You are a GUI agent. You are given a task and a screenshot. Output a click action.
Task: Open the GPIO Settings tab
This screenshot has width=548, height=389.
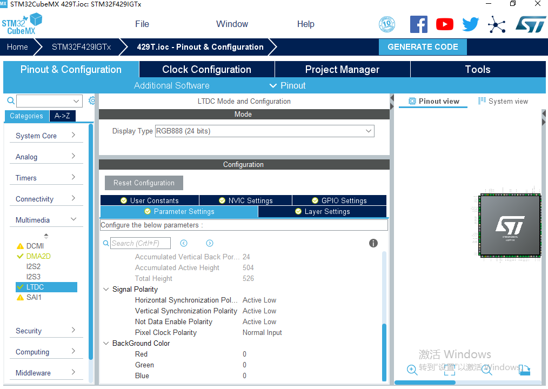click(x=339, y=200)
